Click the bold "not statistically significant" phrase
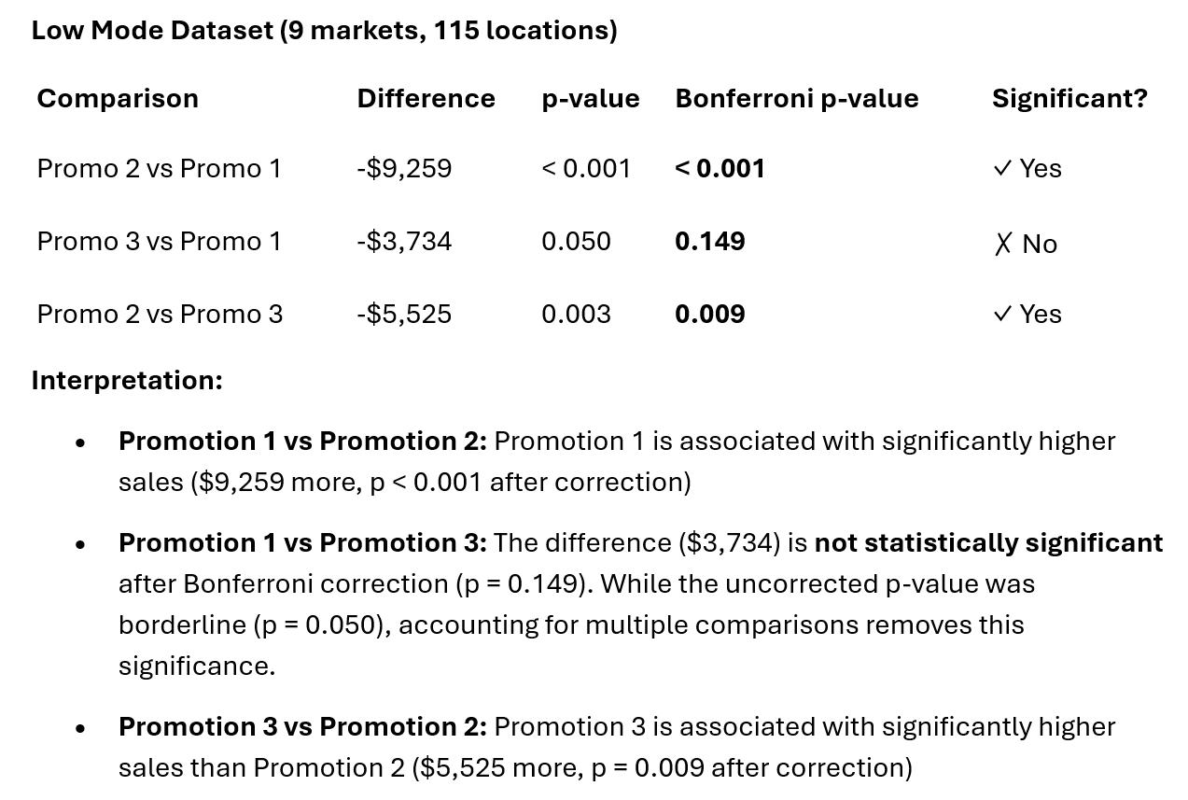1188x800 pixels. pos(988,542)
